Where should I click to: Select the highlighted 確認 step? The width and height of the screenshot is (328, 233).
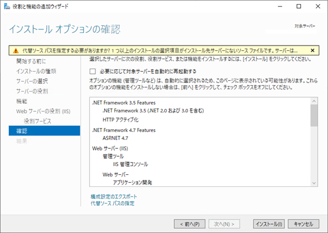45,131
